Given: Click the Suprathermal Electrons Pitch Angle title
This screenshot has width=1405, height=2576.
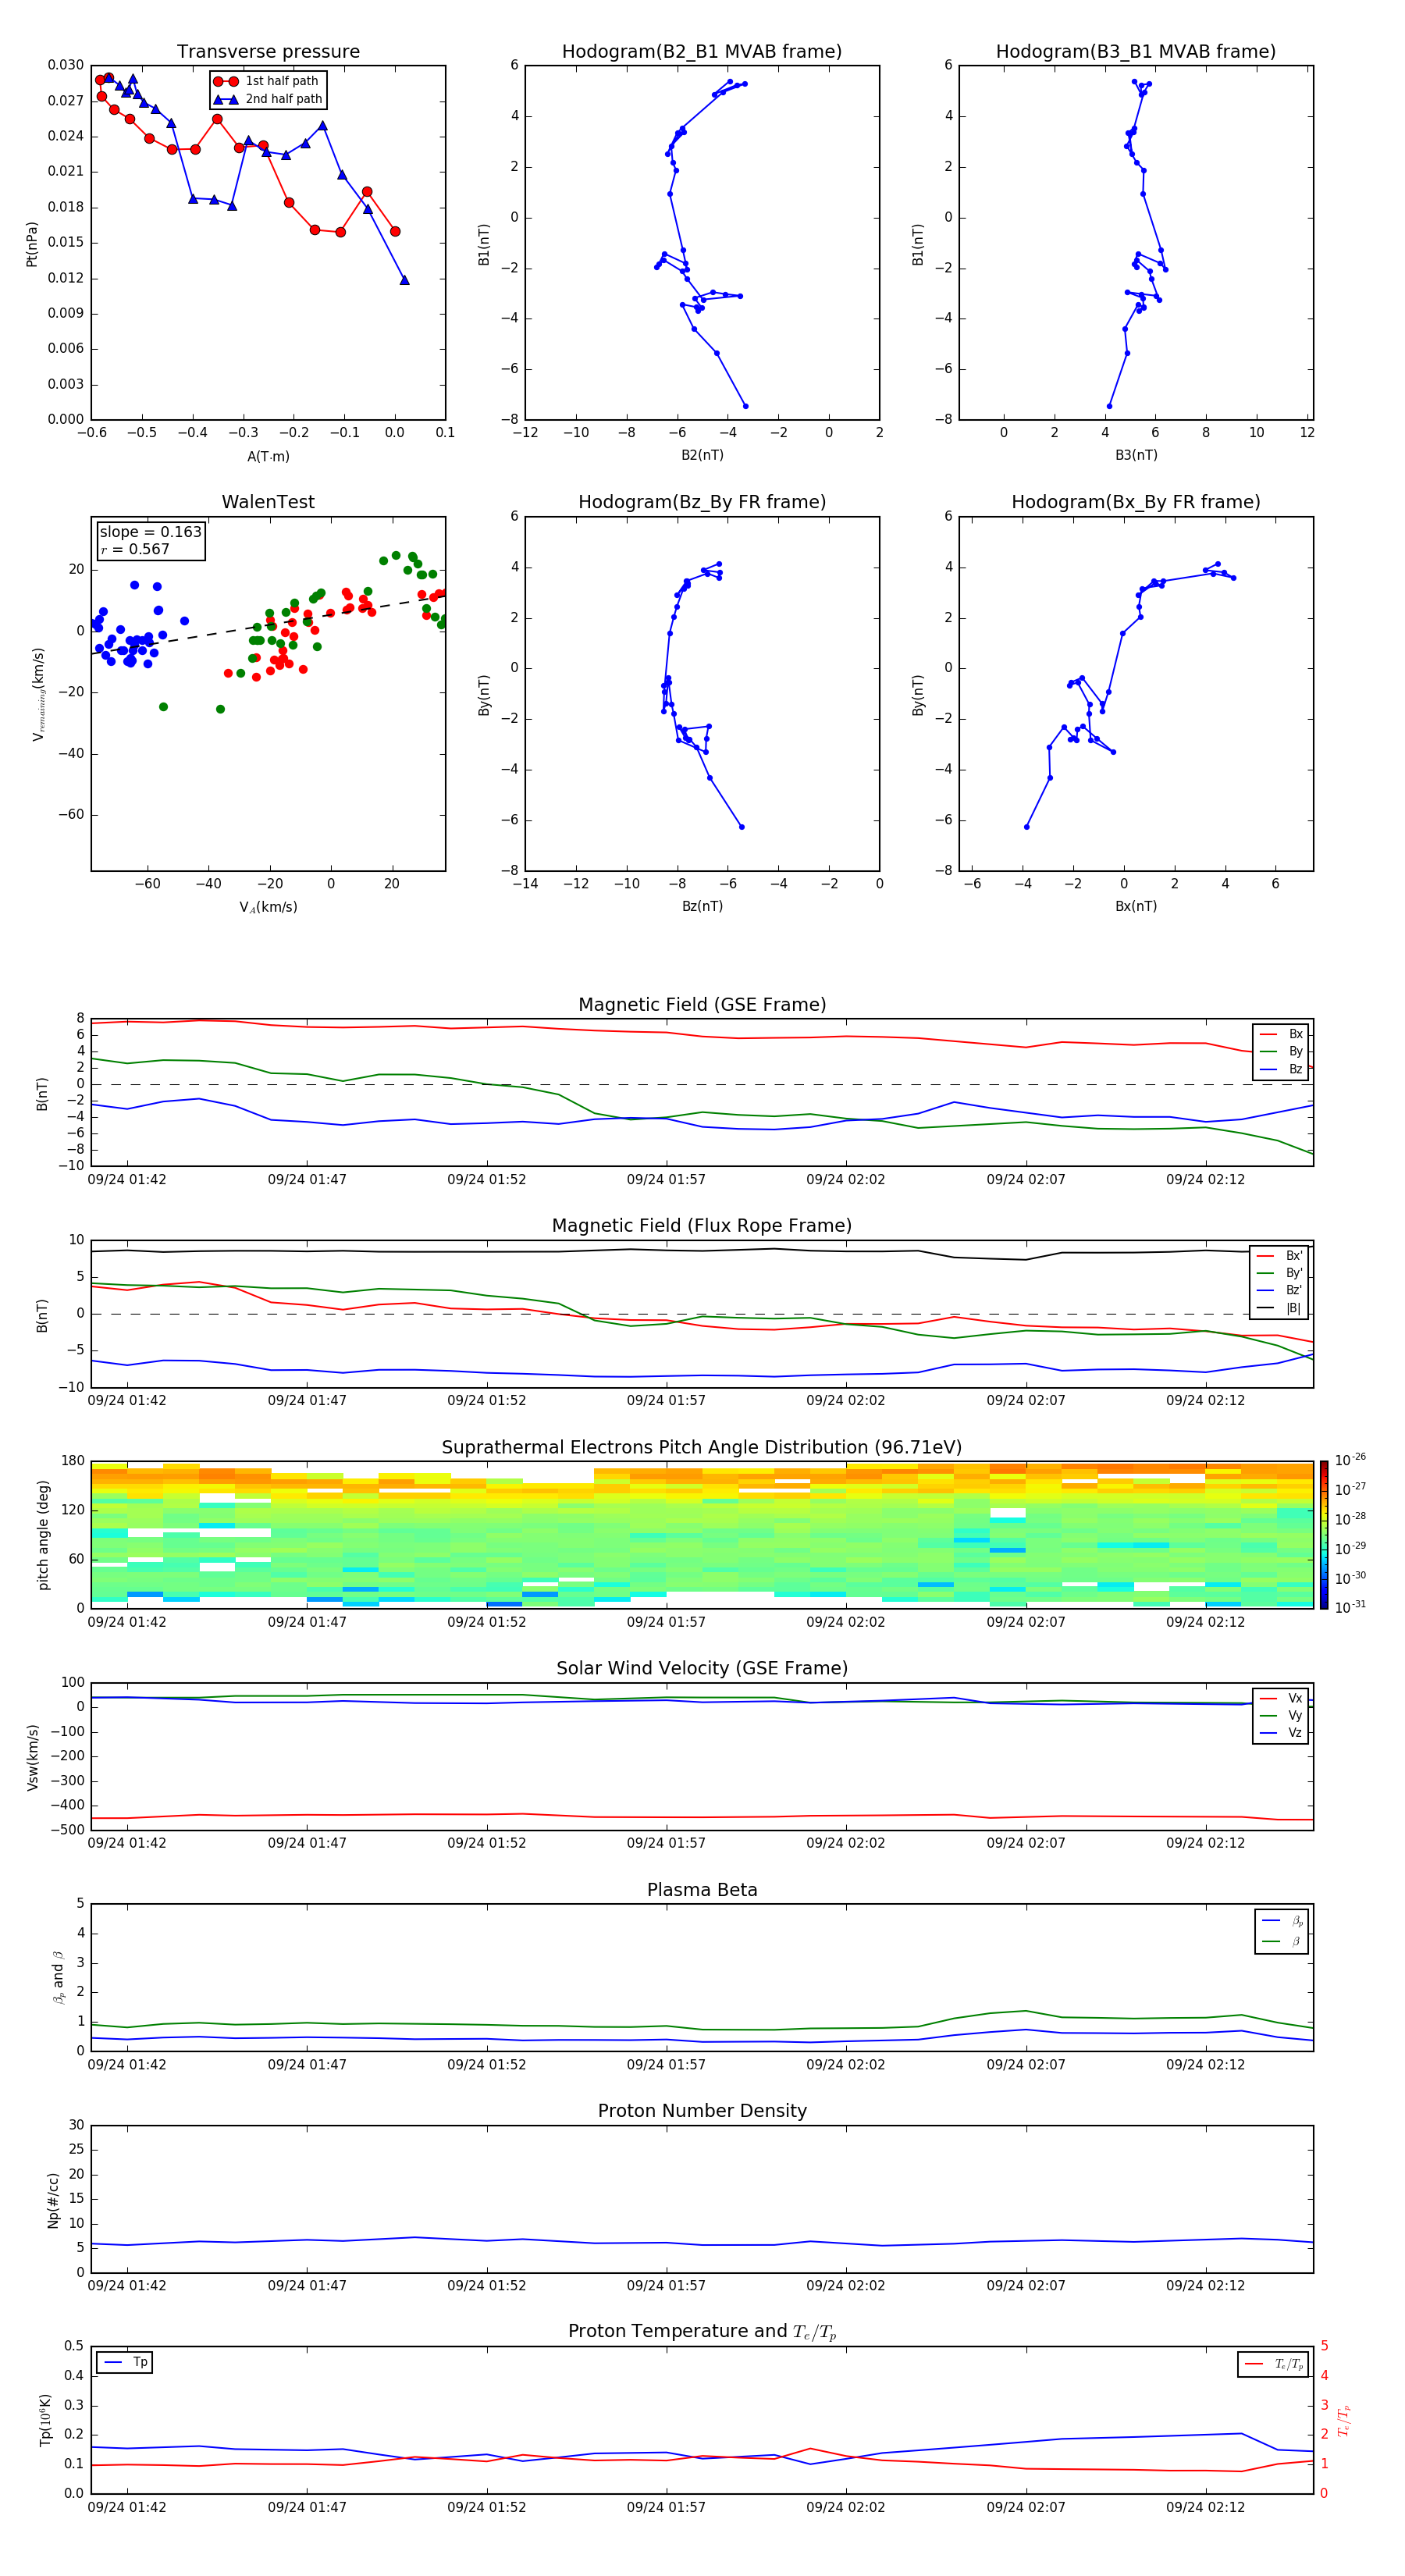Looking at the screenshot, I should point(702,1448).
